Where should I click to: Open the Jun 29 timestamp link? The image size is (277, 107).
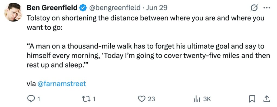157,8
